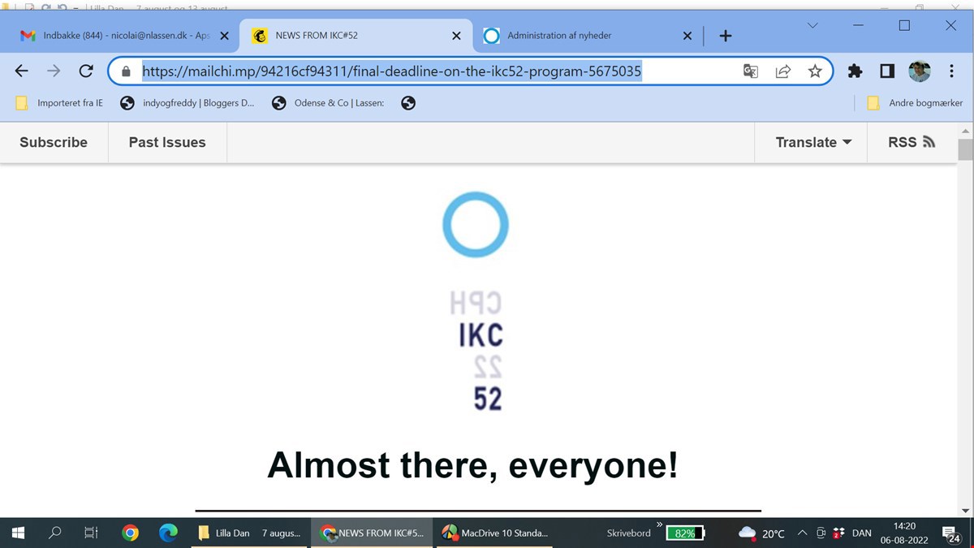
Task: Open Google Translate icon in address bar
Action: coord(751,71)
